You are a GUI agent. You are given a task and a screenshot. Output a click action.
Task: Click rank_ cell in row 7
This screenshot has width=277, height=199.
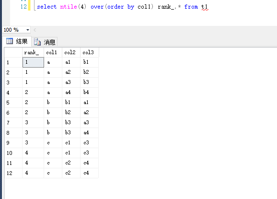click(x=33, y=123)
